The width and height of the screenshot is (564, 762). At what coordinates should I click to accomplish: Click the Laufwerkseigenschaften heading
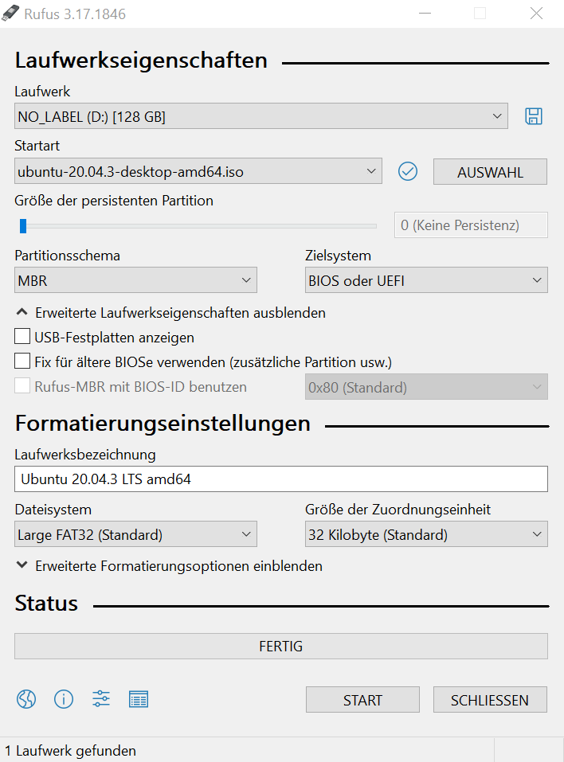point(141,61)
